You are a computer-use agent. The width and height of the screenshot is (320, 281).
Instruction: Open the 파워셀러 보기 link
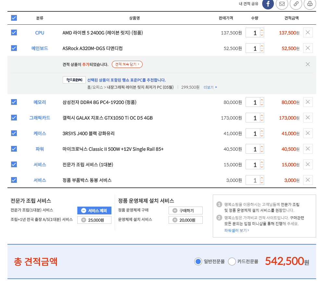point(237,230)
